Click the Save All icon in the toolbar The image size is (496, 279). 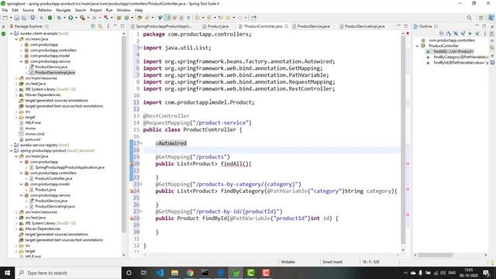point(24,18)
